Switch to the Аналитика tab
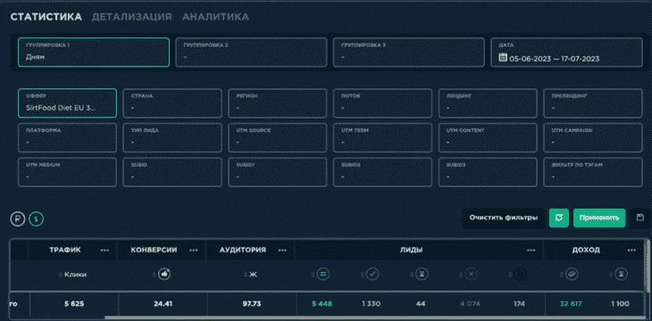Screen dimensions: 652x321 point(215,17)
